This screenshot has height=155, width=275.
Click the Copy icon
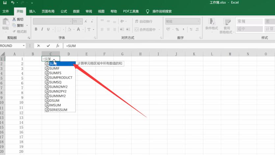click(x=14, y=25)
